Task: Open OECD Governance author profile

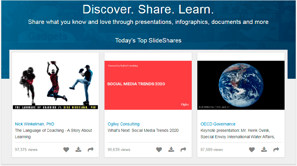Action: coord(218,124)
